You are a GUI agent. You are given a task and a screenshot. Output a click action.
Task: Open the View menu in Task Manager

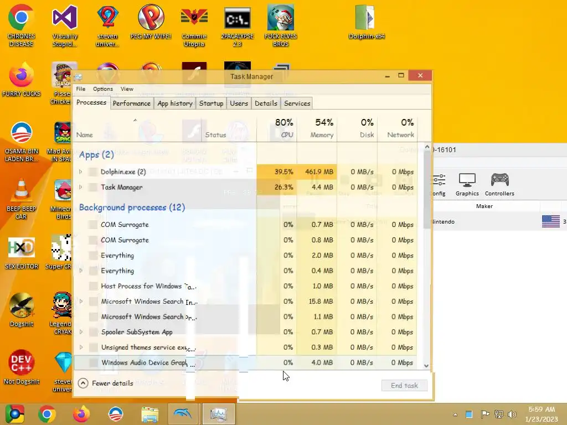[127, 89]
